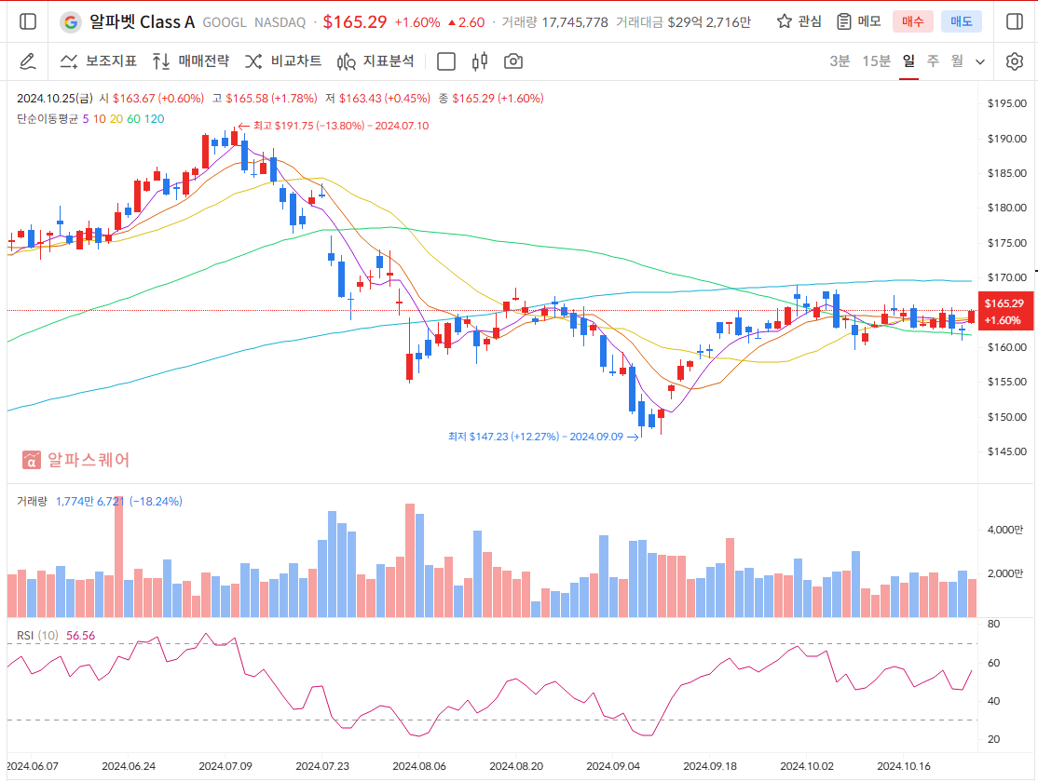1038x781 pixels.
Task: Select the pencil drawing tool
Action: coord(27,61)
